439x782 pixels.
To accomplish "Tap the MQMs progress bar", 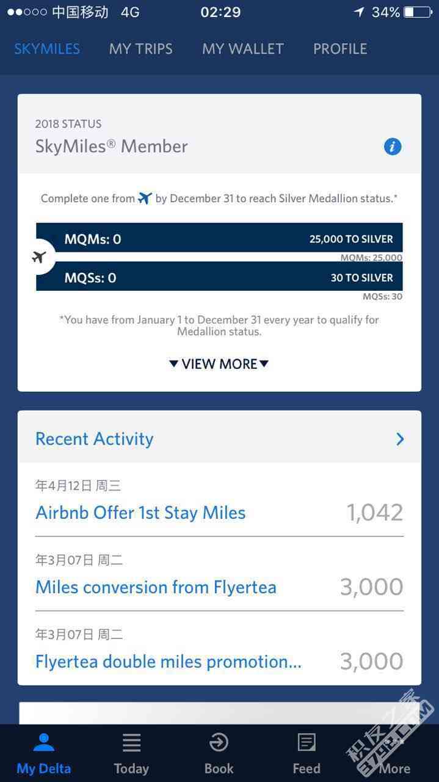I will (x=219, y=238).
